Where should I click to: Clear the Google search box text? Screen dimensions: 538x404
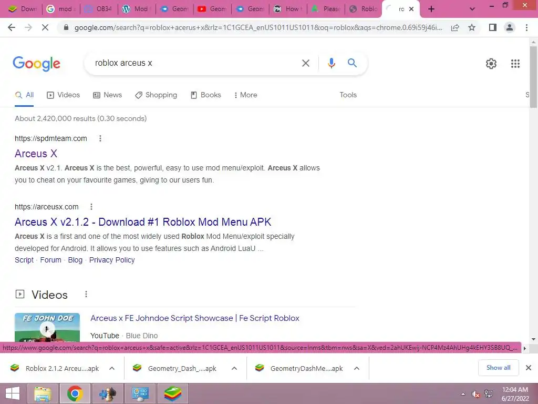pos(305,63)
